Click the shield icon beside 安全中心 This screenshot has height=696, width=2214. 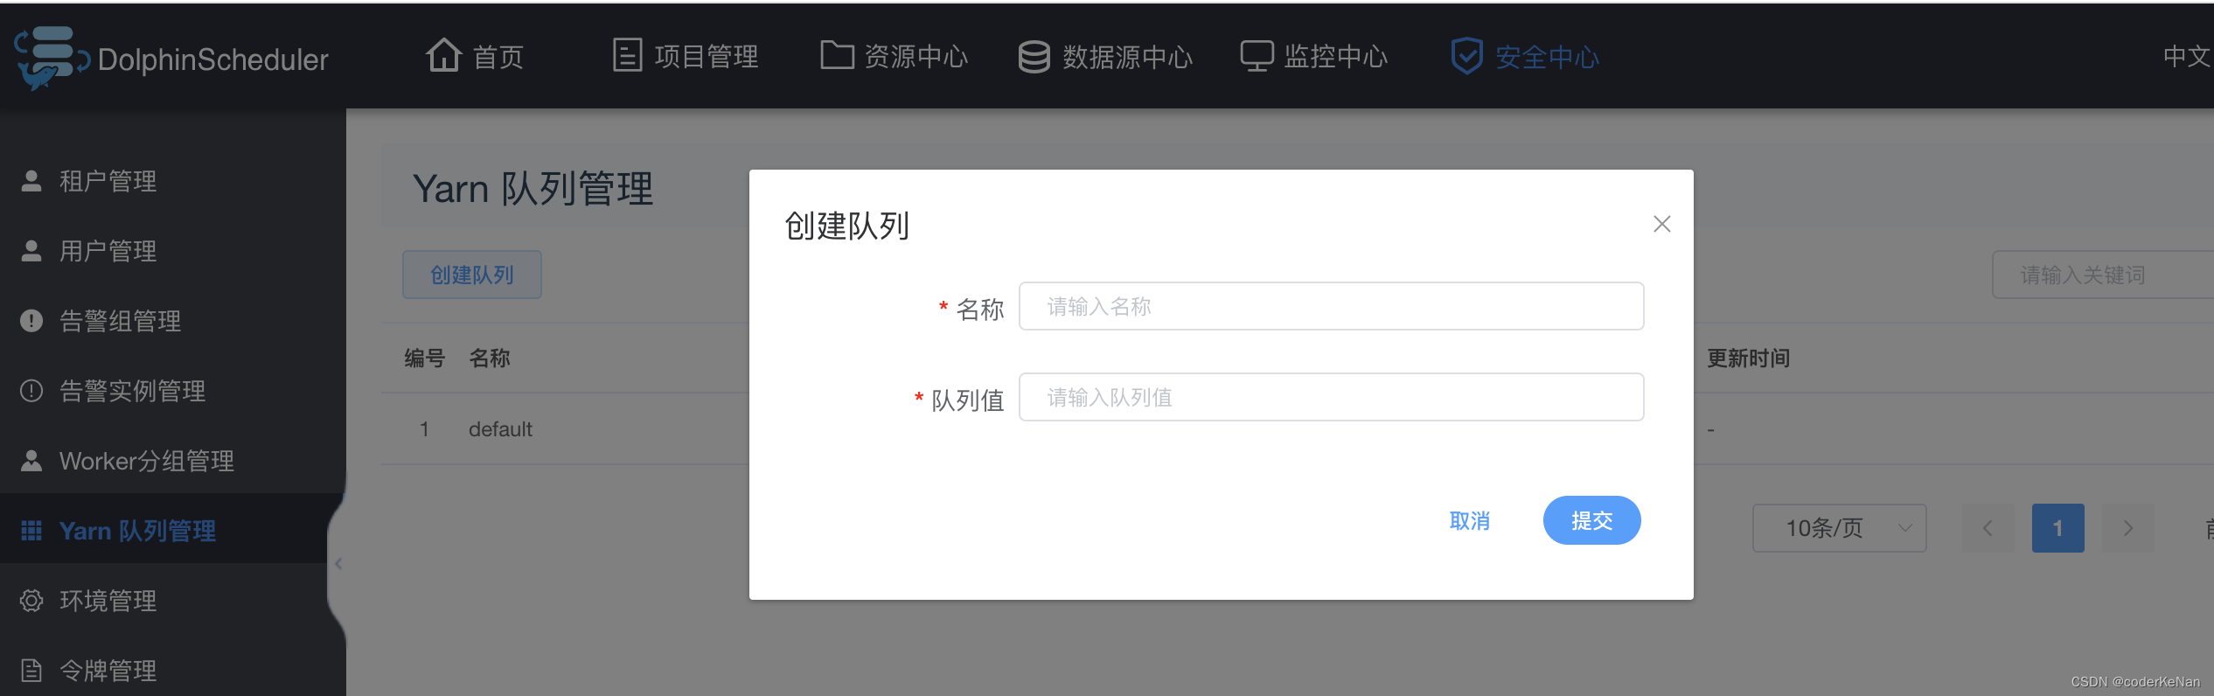pos(1466,56)
